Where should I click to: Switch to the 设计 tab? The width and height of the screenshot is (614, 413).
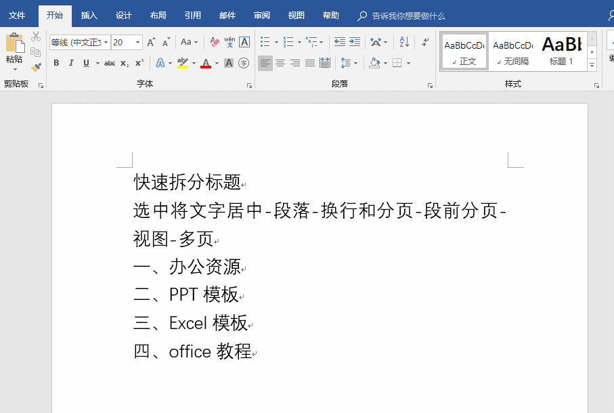click(x=123, y=16)
